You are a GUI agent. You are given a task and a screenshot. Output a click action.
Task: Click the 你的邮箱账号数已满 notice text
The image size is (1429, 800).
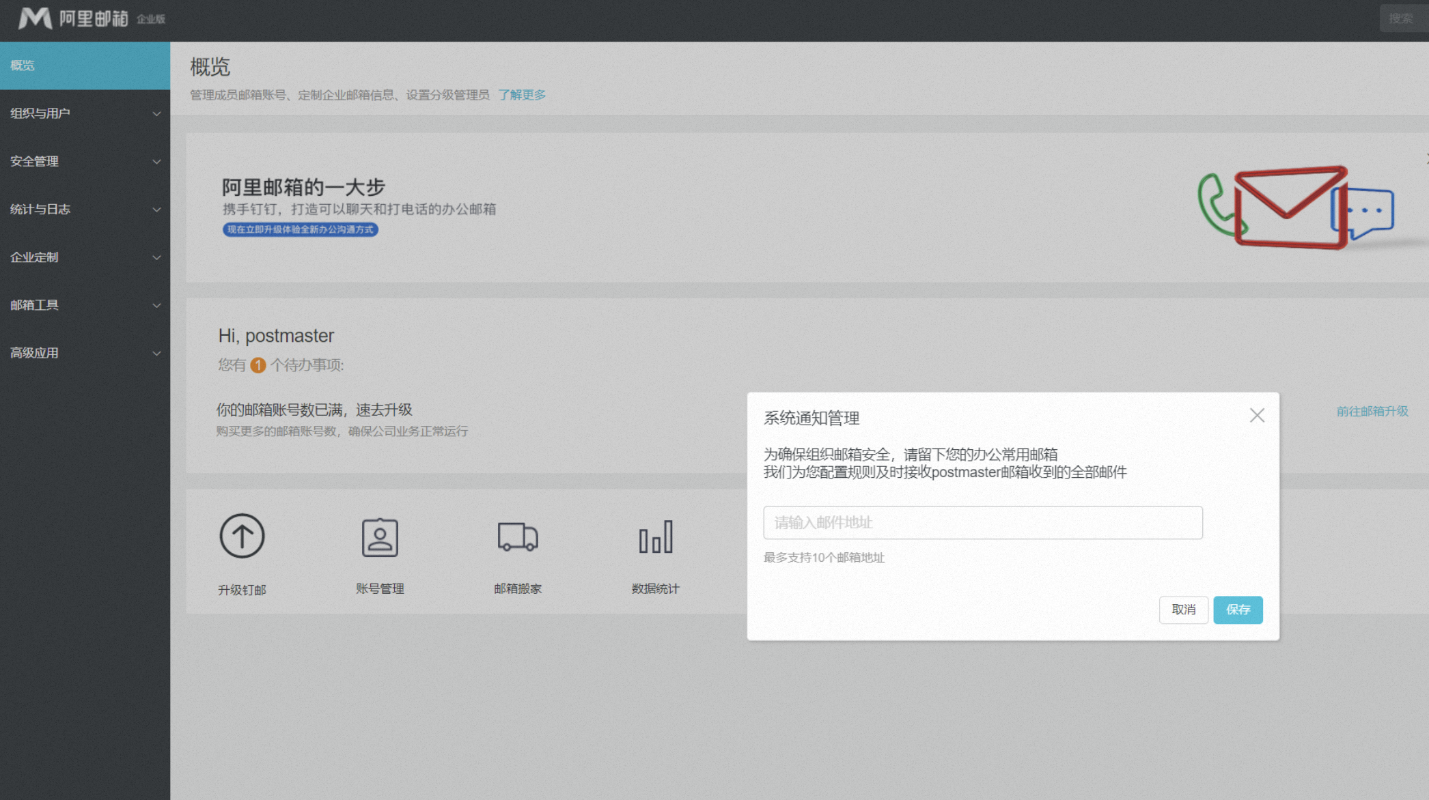pyautogui.click(x=314, y=410)
